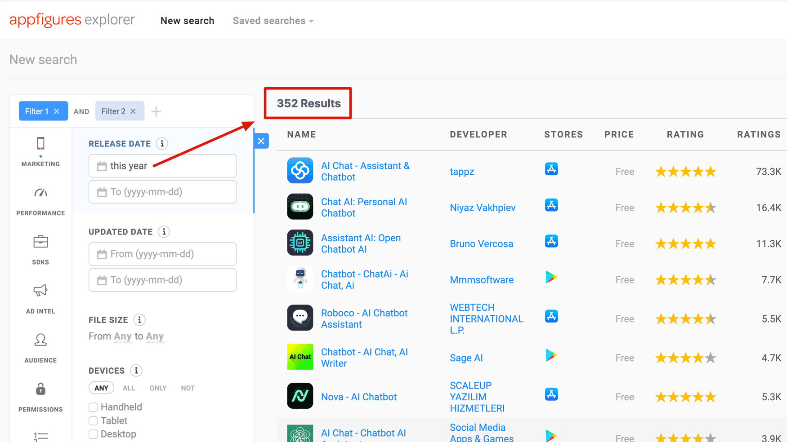Click Chat AI: Personal AI Chatbot app icon
Image resolution: width=787 pixels, height=442 pixels.
(300, 207)
